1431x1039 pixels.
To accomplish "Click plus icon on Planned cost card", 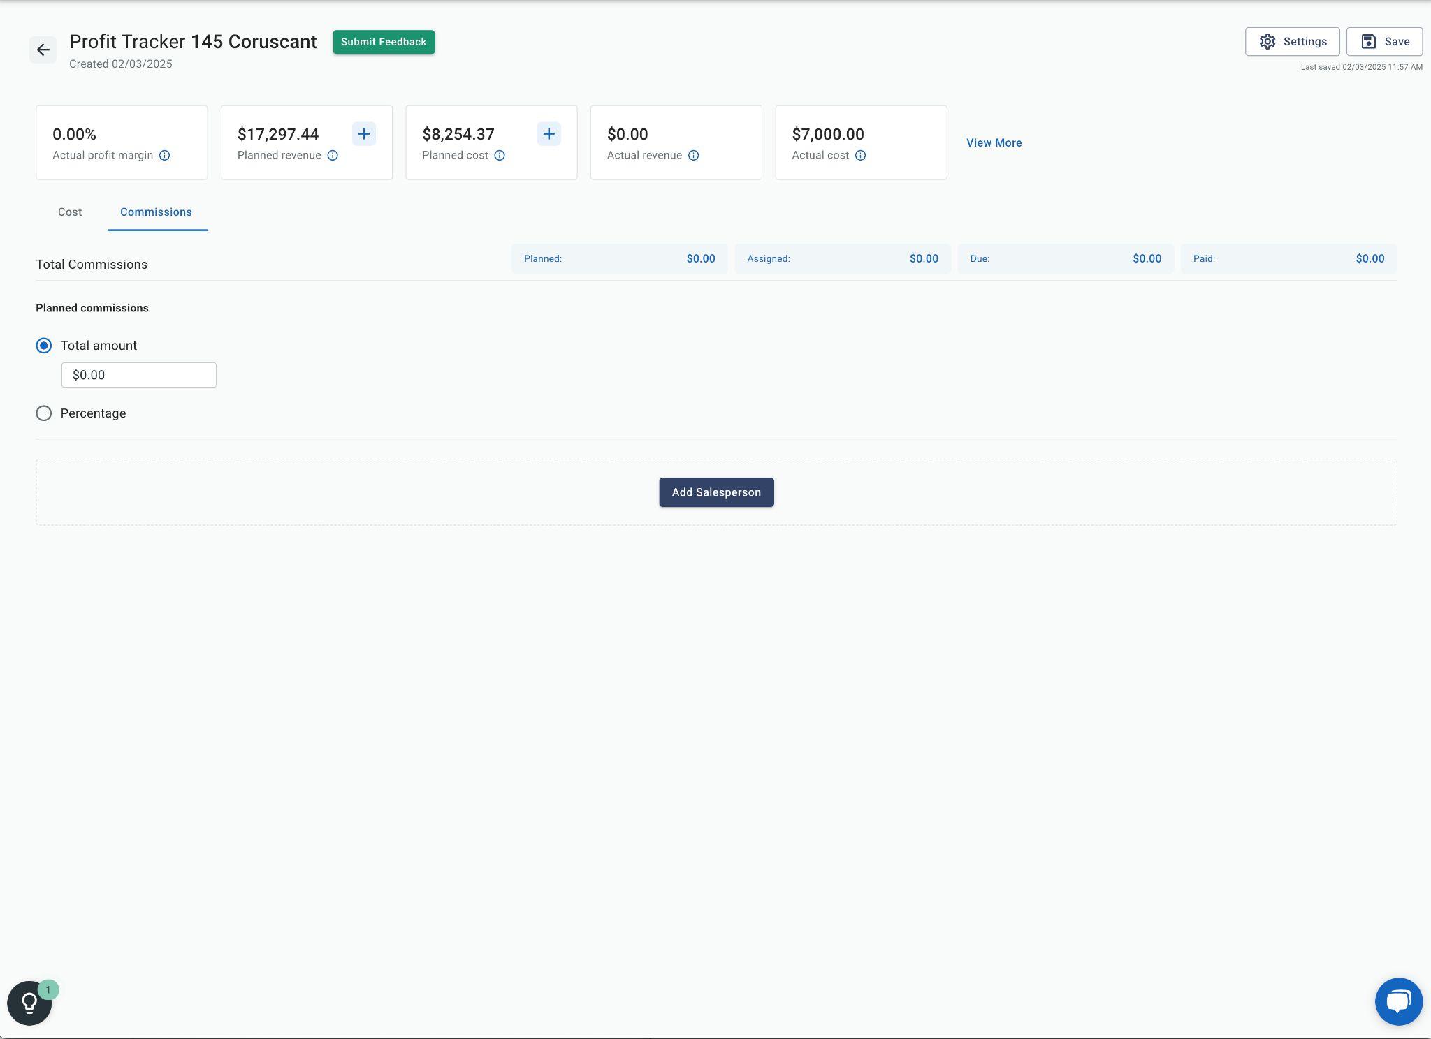I will (549, 134).
